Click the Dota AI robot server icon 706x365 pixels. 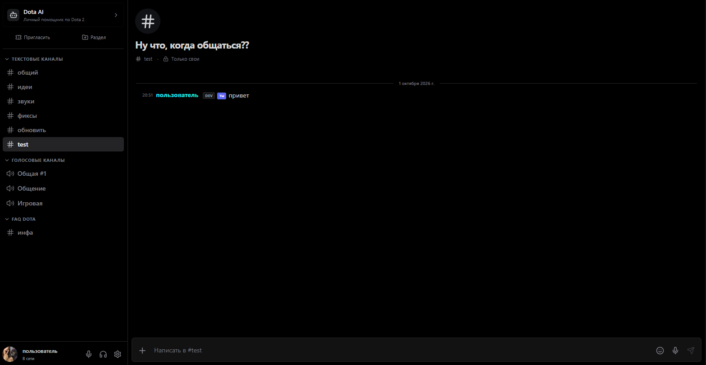[14, 15]
